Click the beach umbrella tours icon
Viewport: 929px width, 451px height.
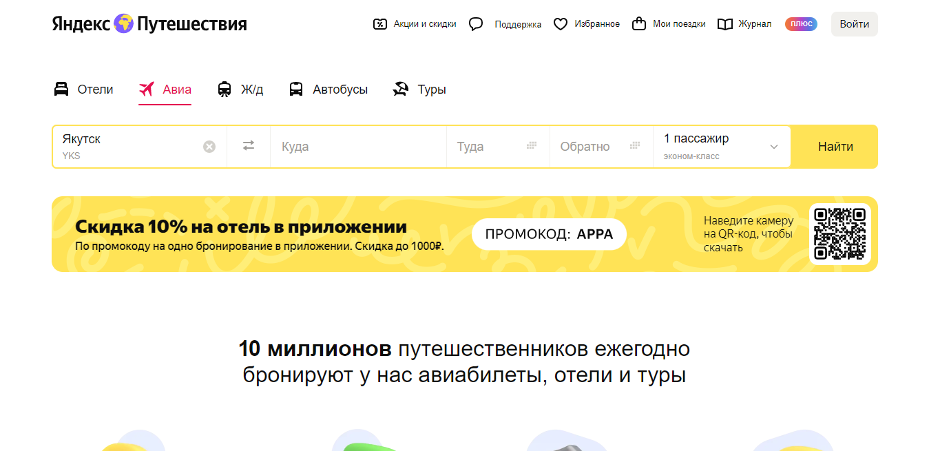401,90
